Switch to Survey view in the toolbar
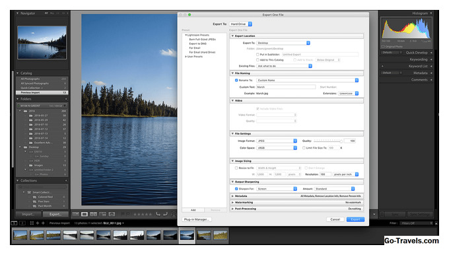The image size is (449, 255). pyautogui.click(x=102, y=214)
